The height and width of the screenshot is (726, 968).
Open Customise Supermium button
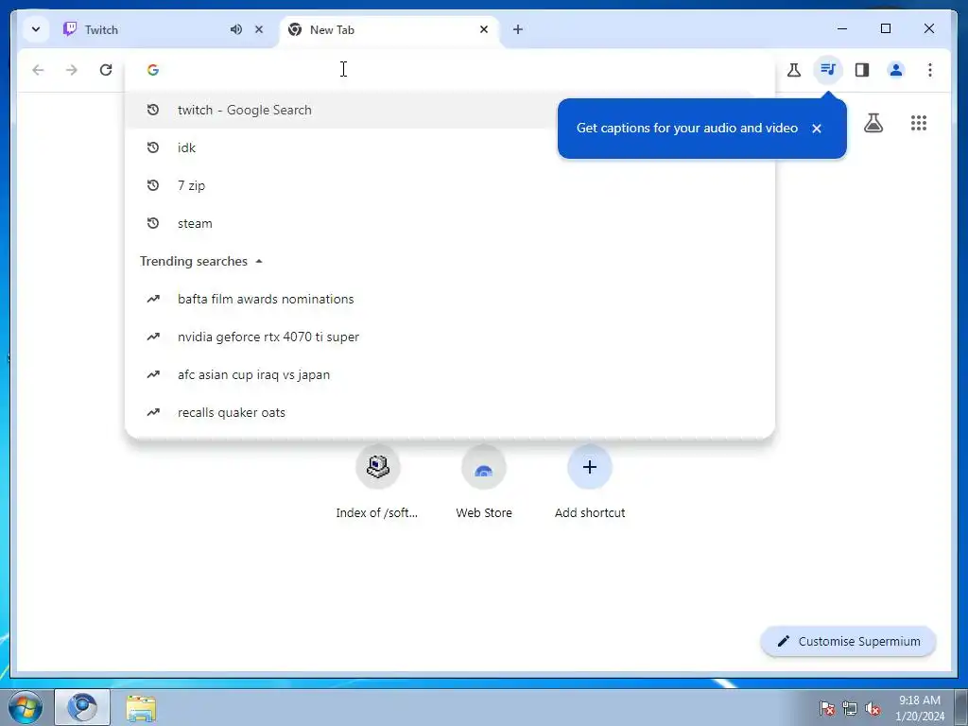(x=848, y=642)
